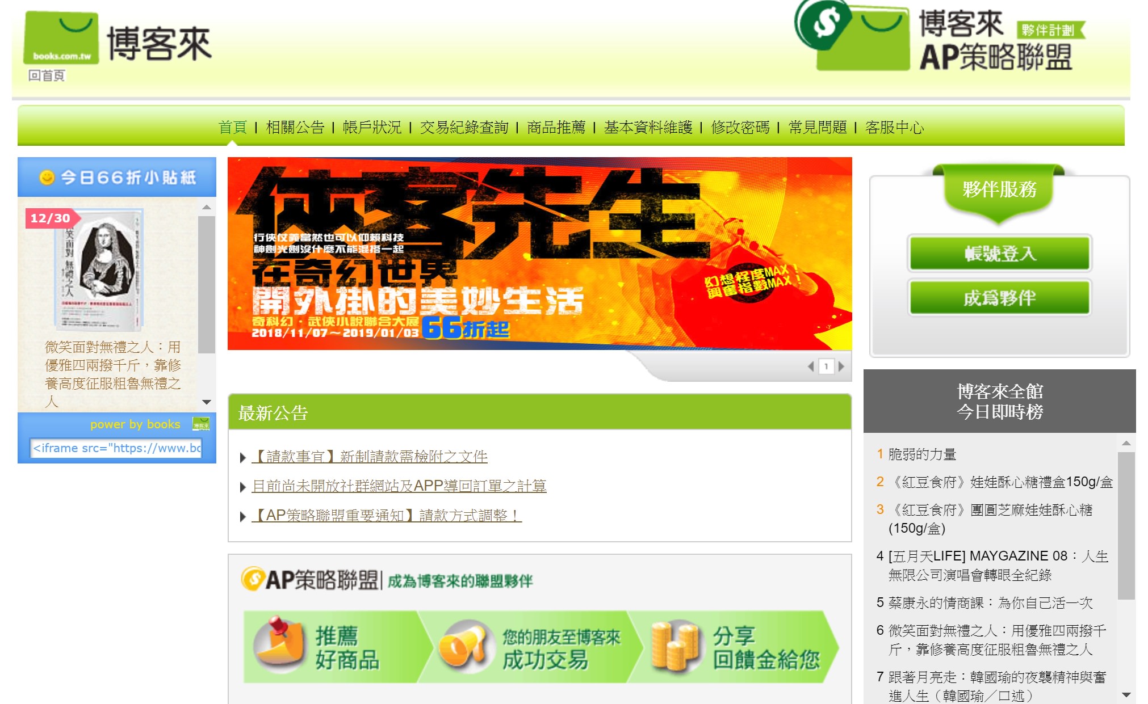Click the 最新公告 section header

pyautogui.click(x=539, y=412)
